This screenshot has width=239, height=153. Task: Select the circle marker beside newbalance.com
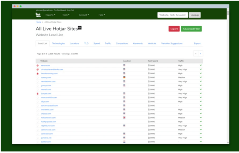click(x=37, y=81)
